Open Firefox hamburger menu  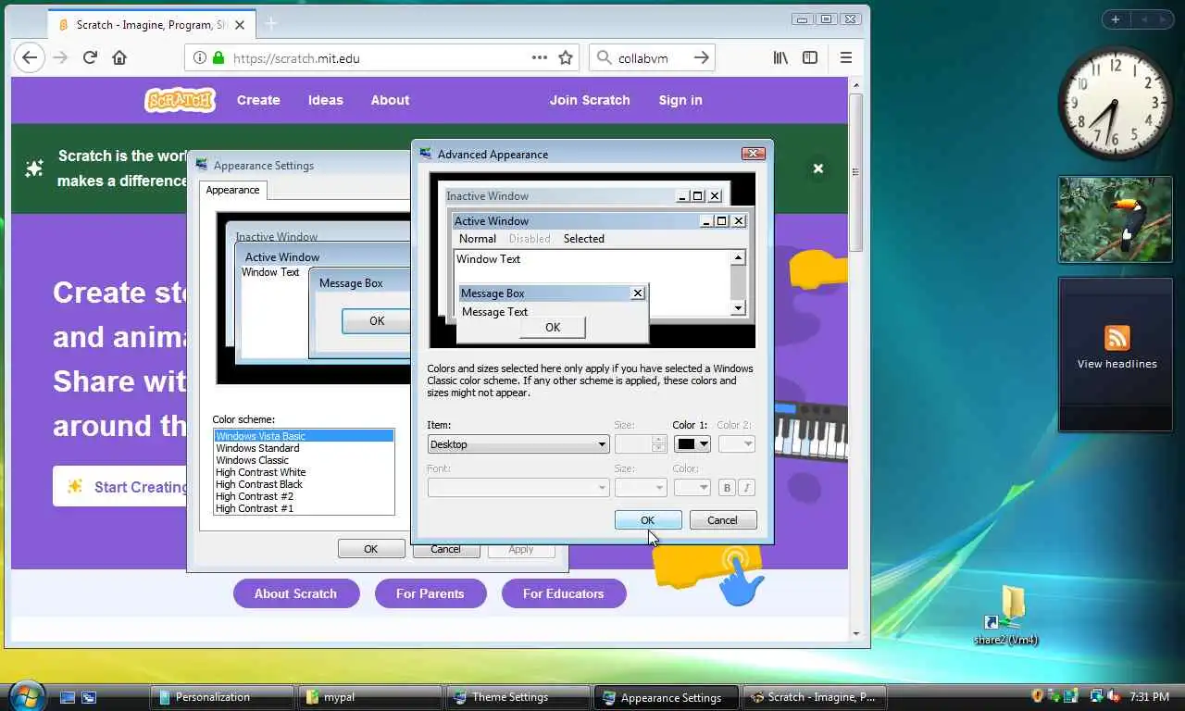(845, 57)
